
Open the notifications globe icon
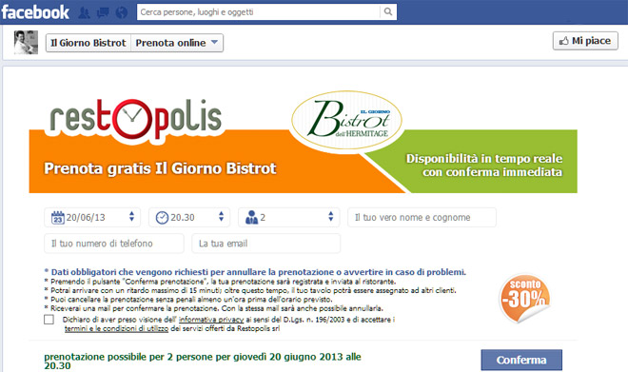[x=122, y=12]
